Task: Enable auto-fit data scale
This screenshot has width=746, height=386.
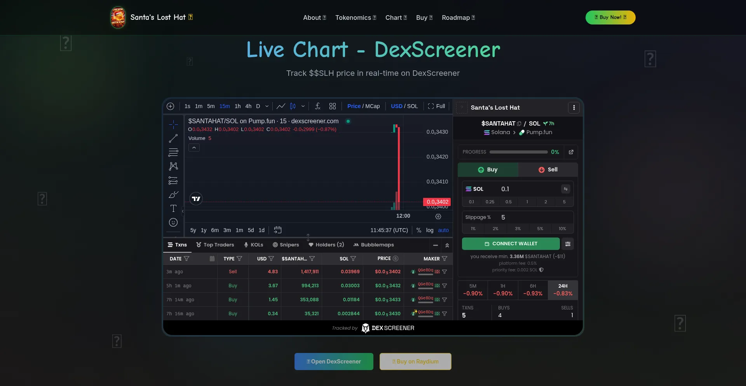Action: 443,230
